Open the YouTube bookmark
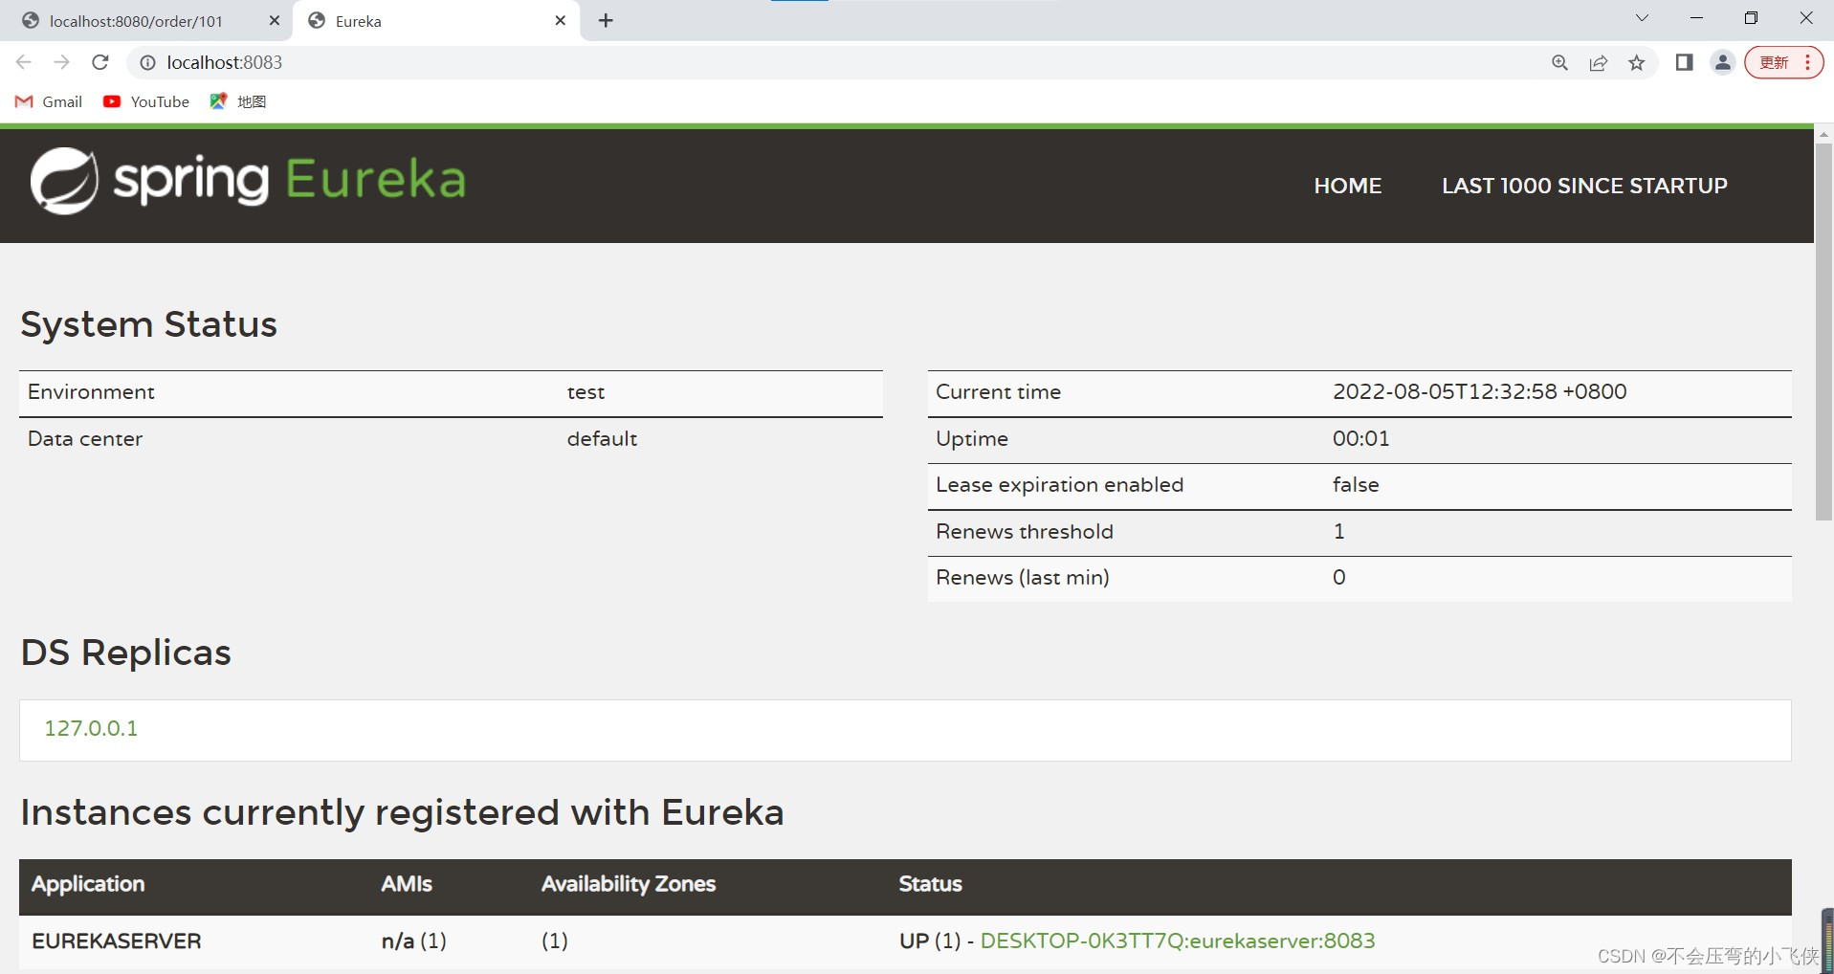 pos(146,101)
